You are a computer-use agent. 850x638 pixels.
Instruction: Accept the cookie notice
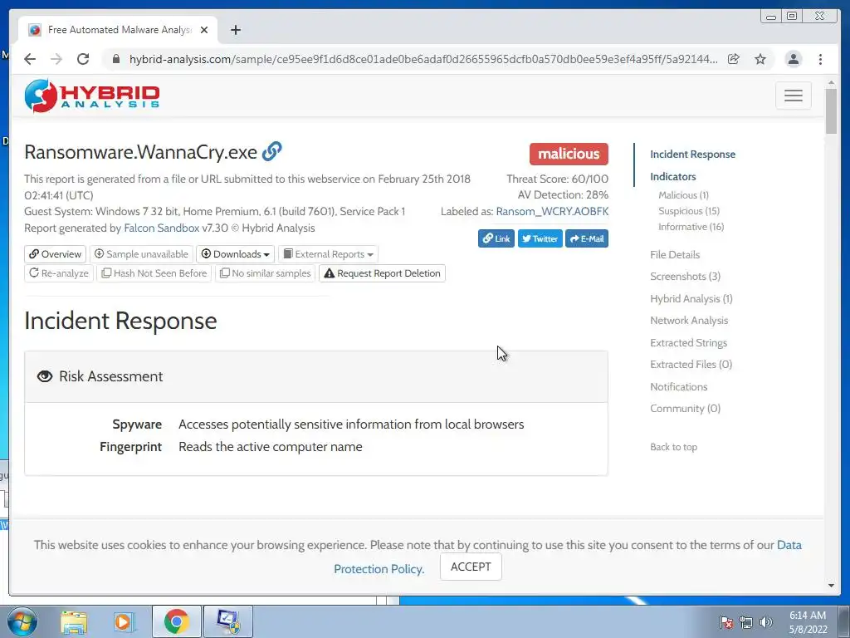(x=471, y=567)
